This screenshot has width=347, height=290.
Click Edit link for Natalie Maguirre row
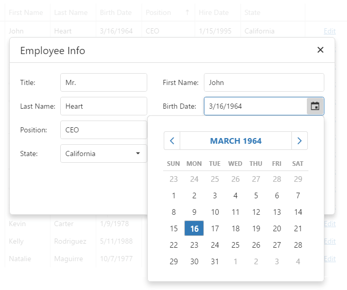point(329,259)
